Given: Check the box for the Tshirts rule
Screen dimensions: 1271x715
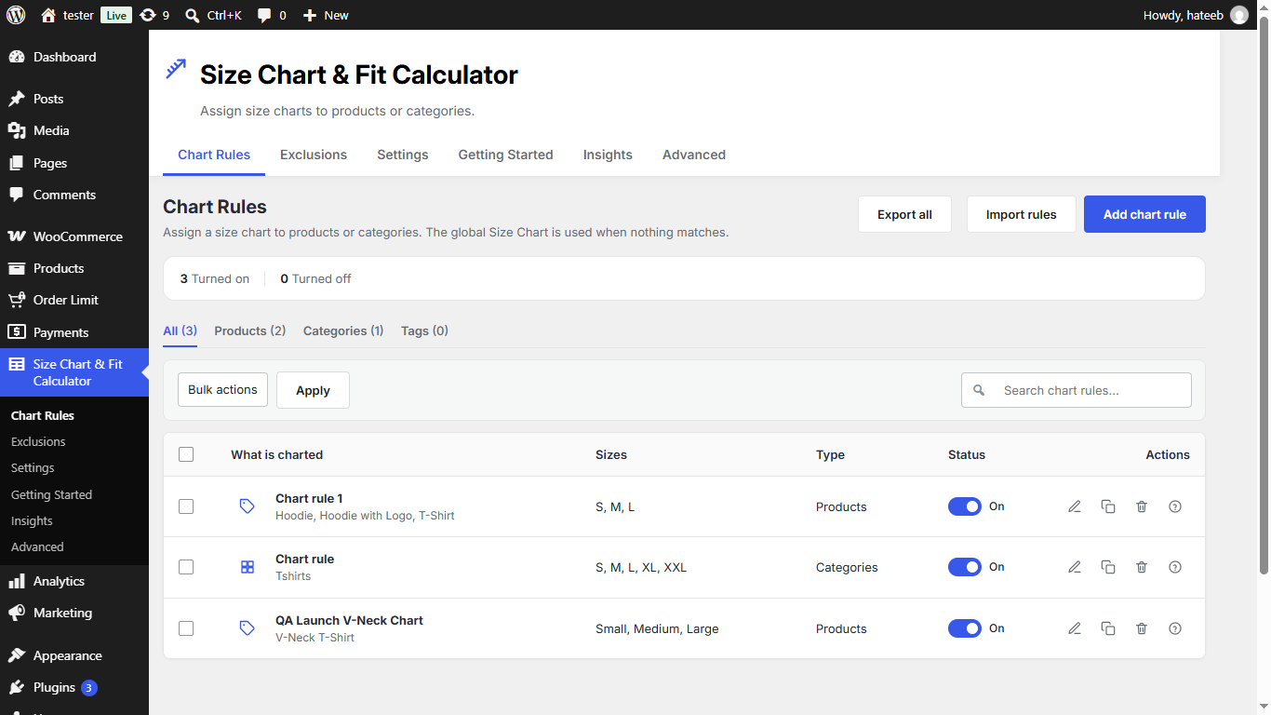Looking at the screenshot, I should click(x=186, y=567).
